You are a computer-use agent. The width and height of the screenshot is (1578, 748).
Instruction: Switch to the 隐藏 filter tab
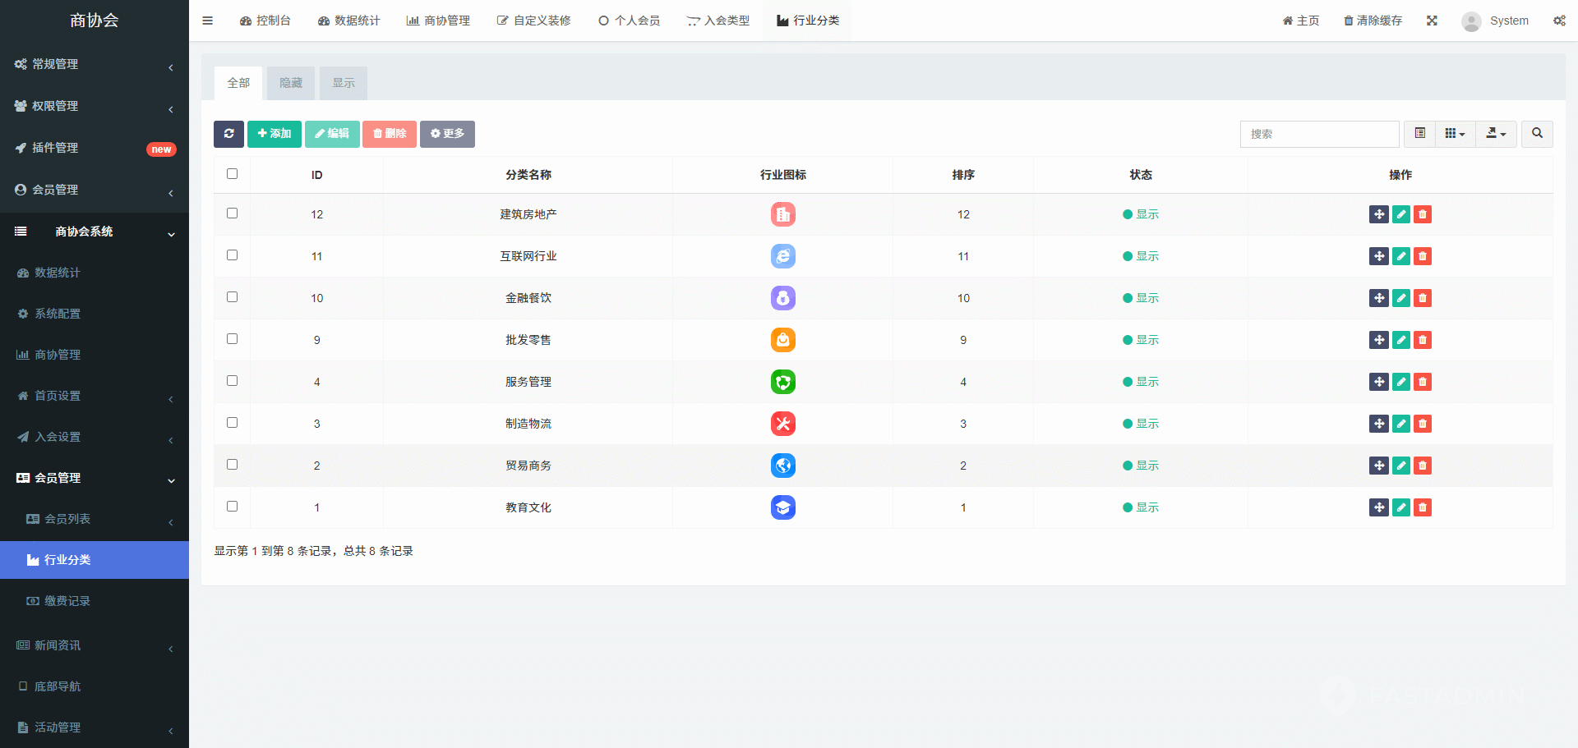point(291,83)
